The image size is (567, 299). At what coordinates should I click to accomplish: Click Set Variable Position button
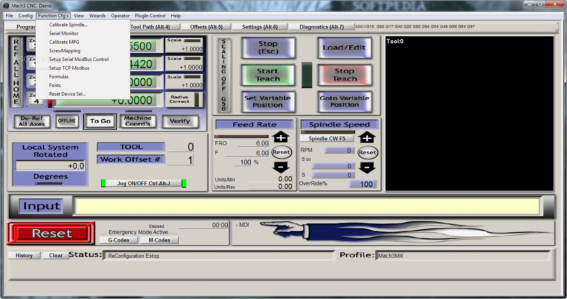pyautogui.click(x=268, y=102)
